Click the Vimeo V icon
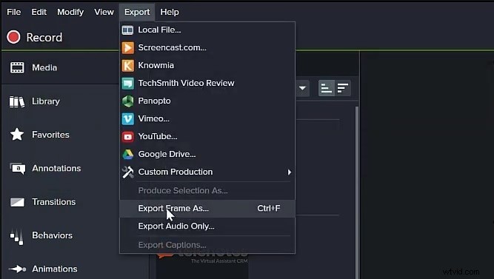This screenshot has height=279, width=494. click(128, 119)
